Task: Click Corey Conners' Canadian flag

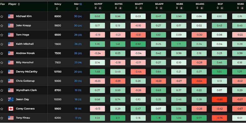Action: (11, 109)
